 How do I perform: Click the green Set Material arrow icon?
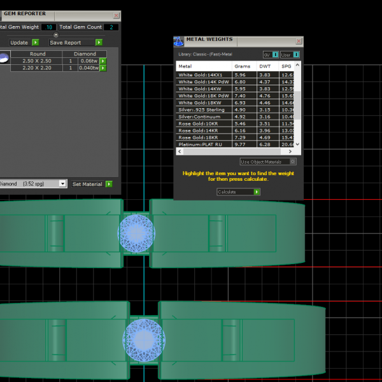click(x=109, y=184)
